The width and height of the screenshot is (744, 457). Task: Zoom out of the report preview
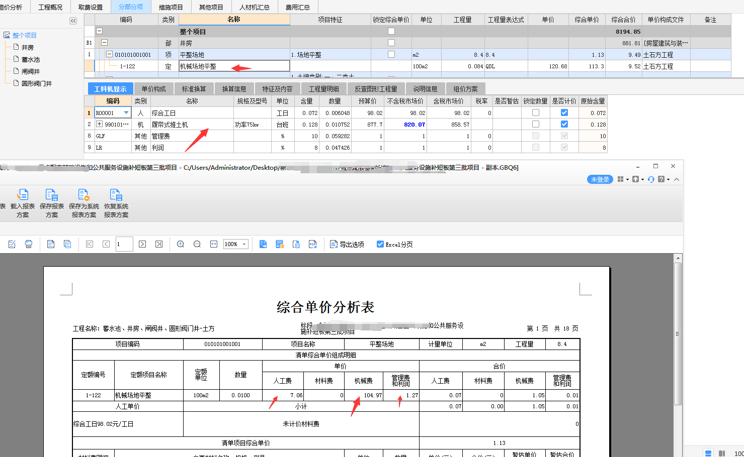pyautogui.click(x=197, y=244)
